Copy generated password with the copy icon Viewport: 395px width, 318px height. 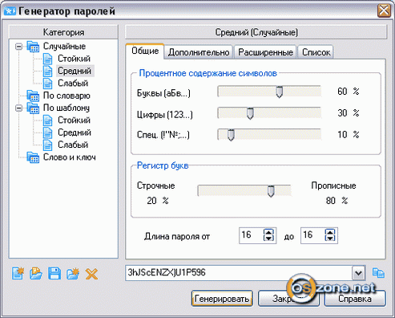378,273
